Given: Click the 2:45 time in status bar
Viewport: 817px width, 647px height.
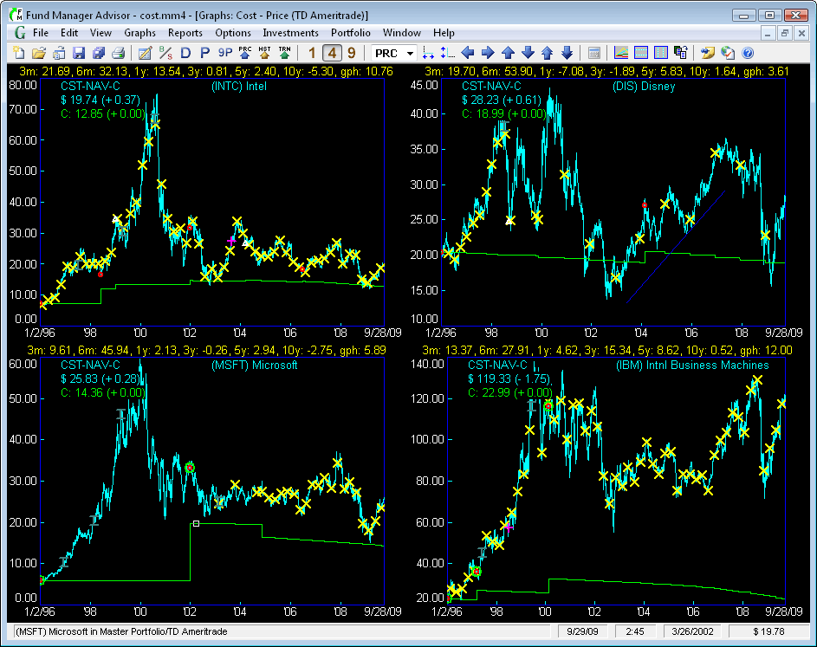Looking at the screenshot, I should click(x=635, y=631).
